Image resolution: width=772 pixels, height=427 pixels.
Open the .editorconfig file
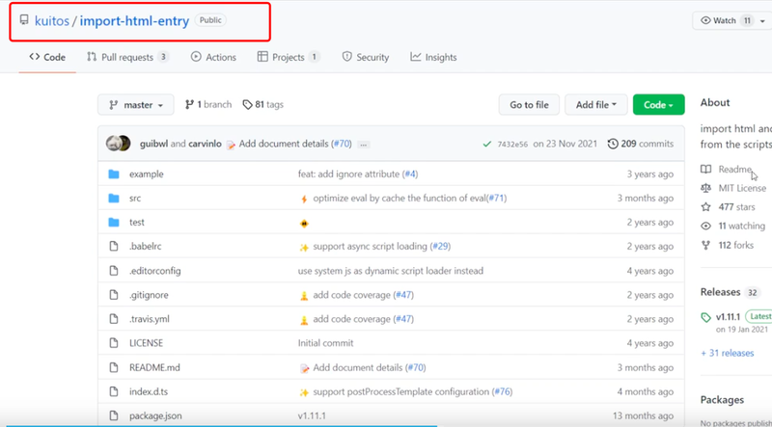(x=155, y=271)
